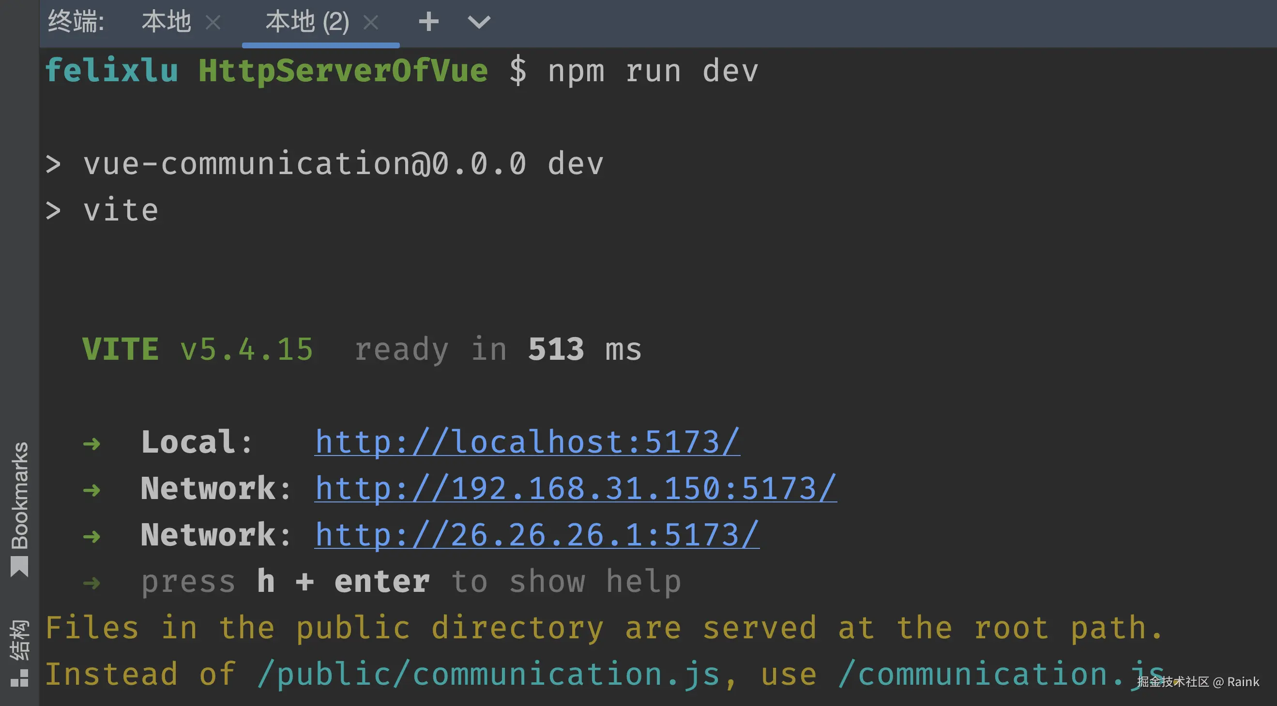Click the bold h + enter hint

coord(343,581)
